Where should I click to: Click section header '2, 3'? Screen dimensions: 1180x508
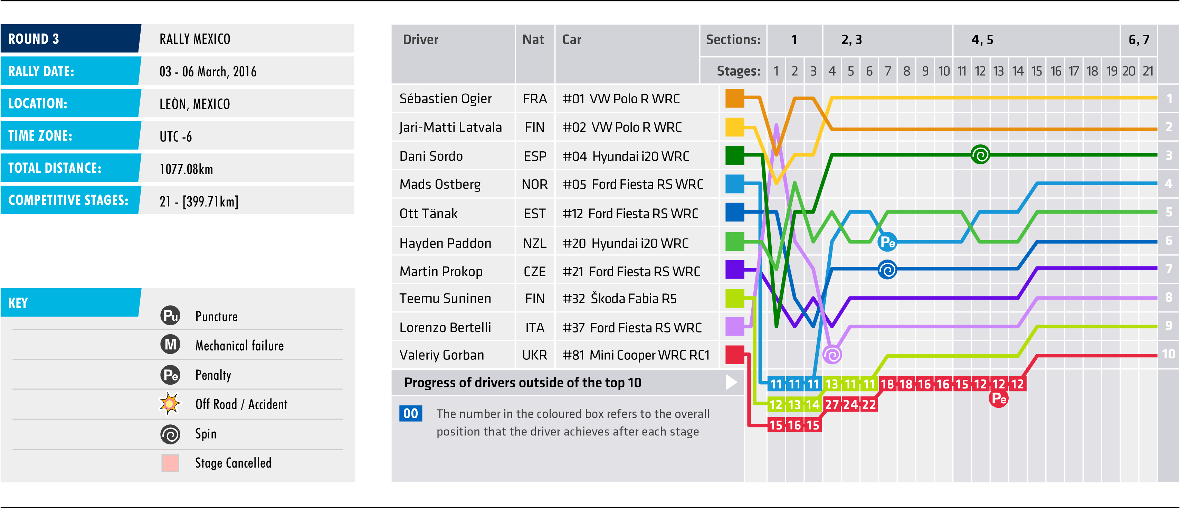click(x=851, y=40)
